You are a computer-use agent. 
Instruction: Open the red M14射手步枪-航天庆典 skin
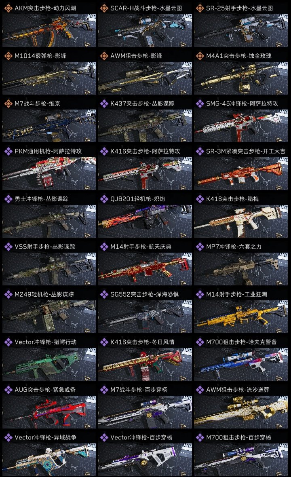(x=145, y=269)
